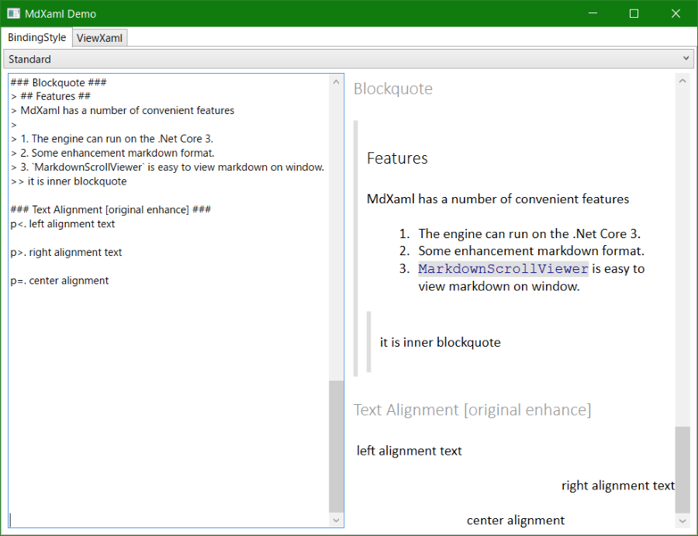Click '>> it is inner blockquote' editor line

click(x=68, y=182)
